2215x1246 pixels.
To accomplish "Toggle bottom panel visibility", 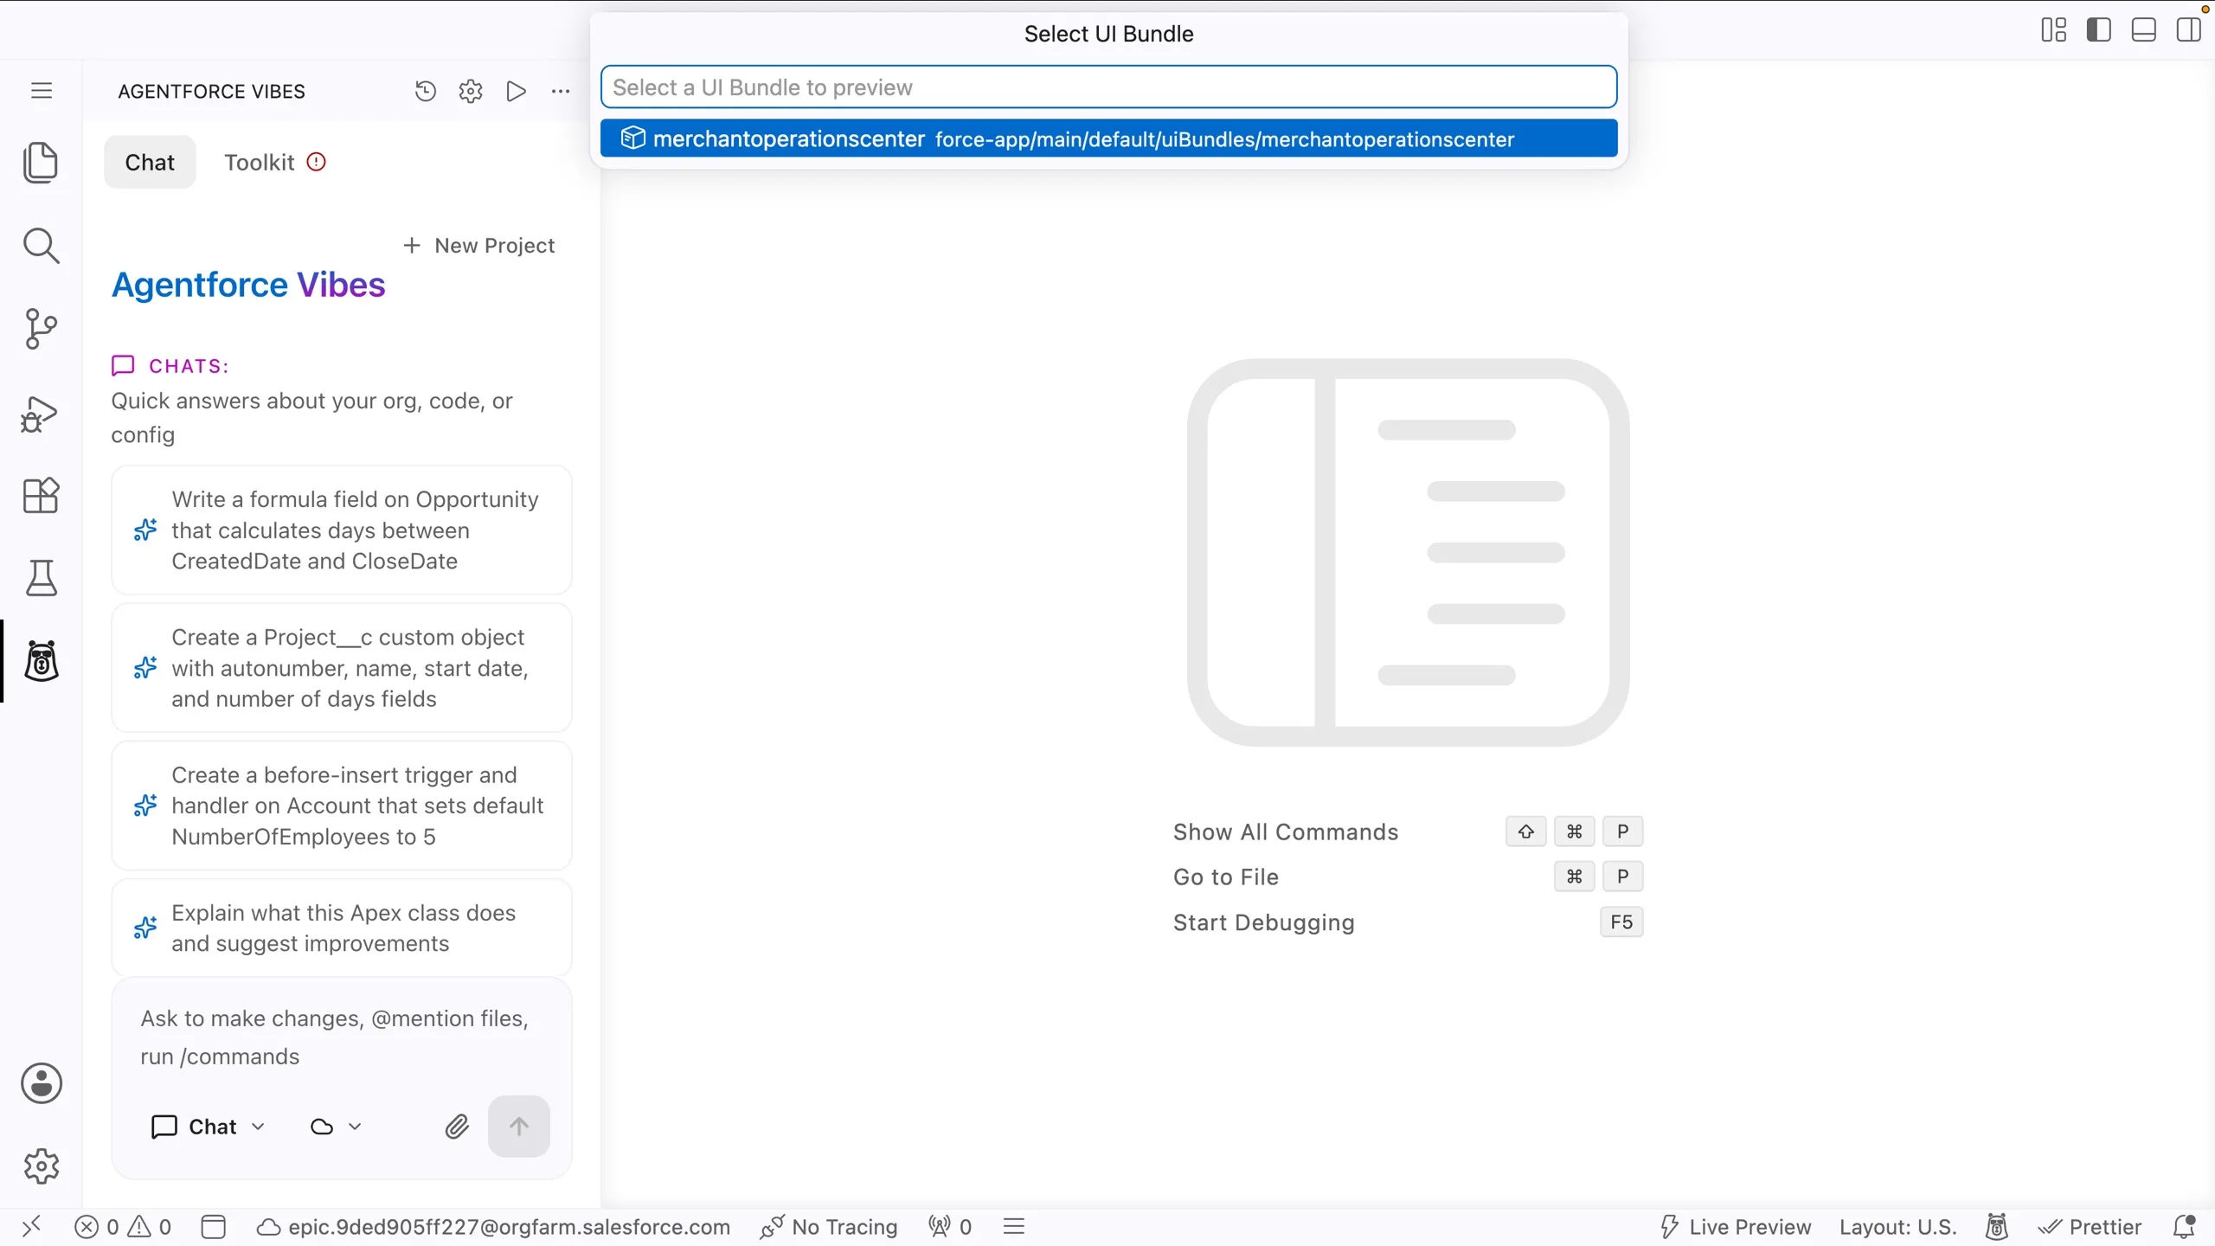I will tap(2143, 29).
